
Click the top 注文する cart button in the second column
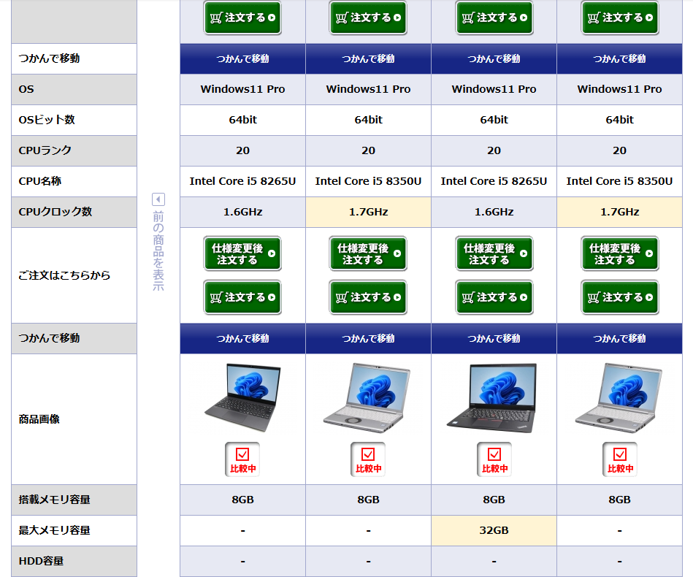pos(368,18)
